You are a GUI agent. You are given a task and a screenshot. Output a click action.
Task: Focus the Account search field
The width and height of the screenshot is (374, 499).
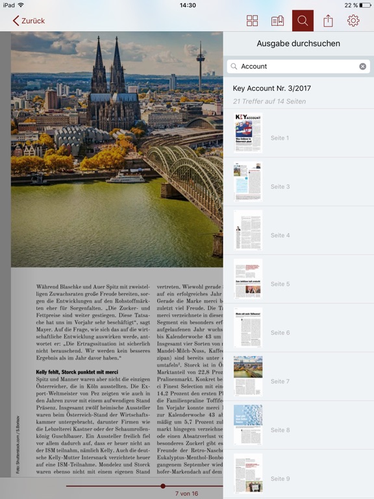pos(298,66)
